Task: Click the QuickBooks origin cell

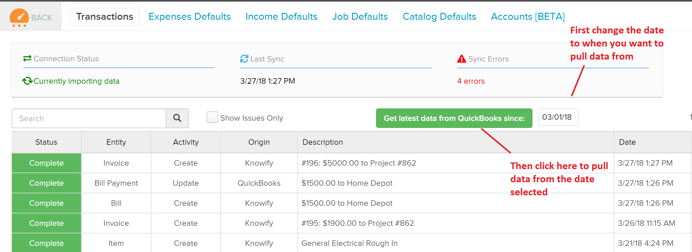Action: [259, 183]
